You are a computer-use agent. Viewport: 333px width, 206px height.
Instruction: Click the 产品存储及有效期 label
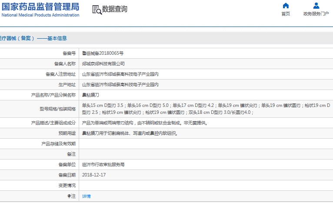59,144
